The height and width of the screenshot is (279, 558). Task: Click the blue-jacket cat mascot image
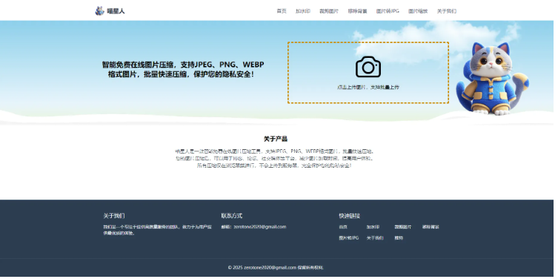pyautogui.click(x=492, y=79)
